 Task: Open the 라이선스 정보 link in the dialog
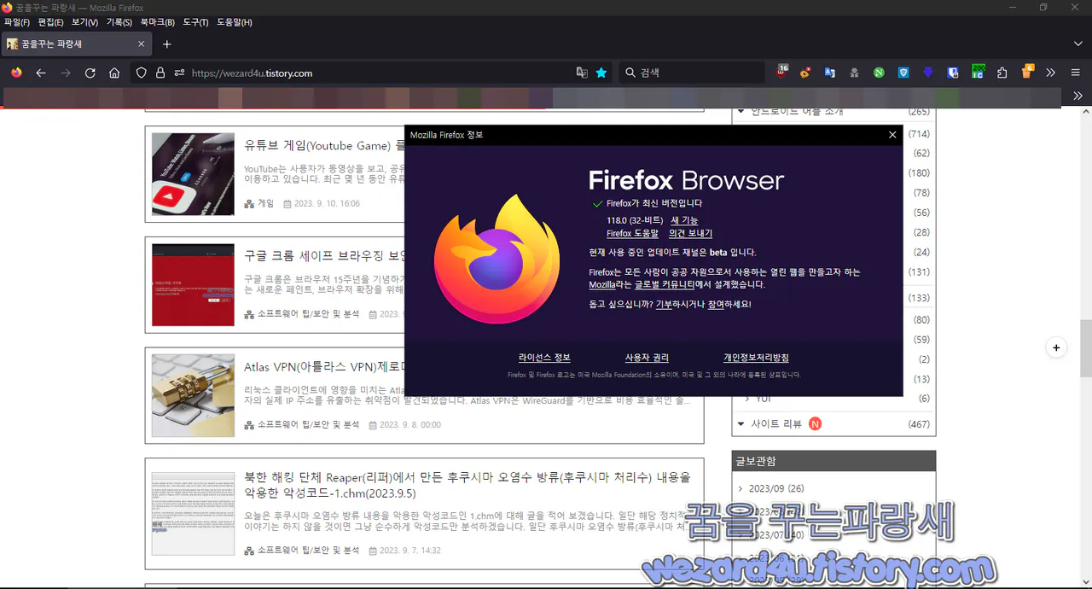click(x=545, y=357)
